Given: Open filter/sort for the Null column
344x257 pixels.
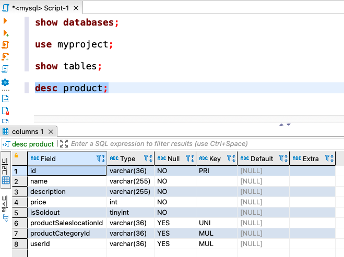Looking at the screenshot, I should [x=190, y=158].
